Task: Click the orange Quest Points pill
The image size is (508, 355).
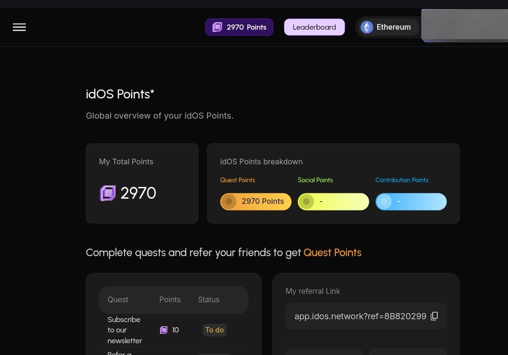Action: 255,202
